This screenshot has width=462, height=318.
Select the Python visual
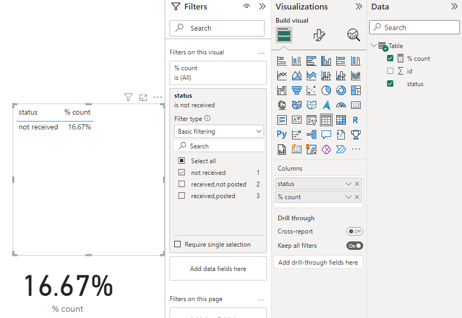point(281,135)
